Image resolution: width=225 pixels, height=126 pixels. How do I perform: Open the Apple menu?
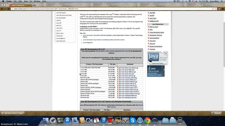tap(3, 1)
